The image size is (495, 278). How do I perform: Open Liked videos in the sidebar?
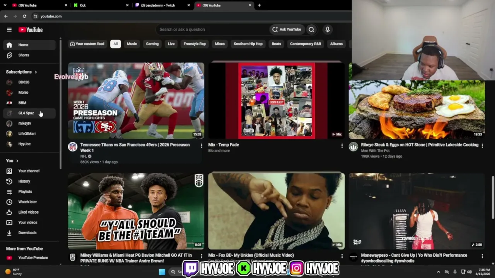(x=29, y=212)
